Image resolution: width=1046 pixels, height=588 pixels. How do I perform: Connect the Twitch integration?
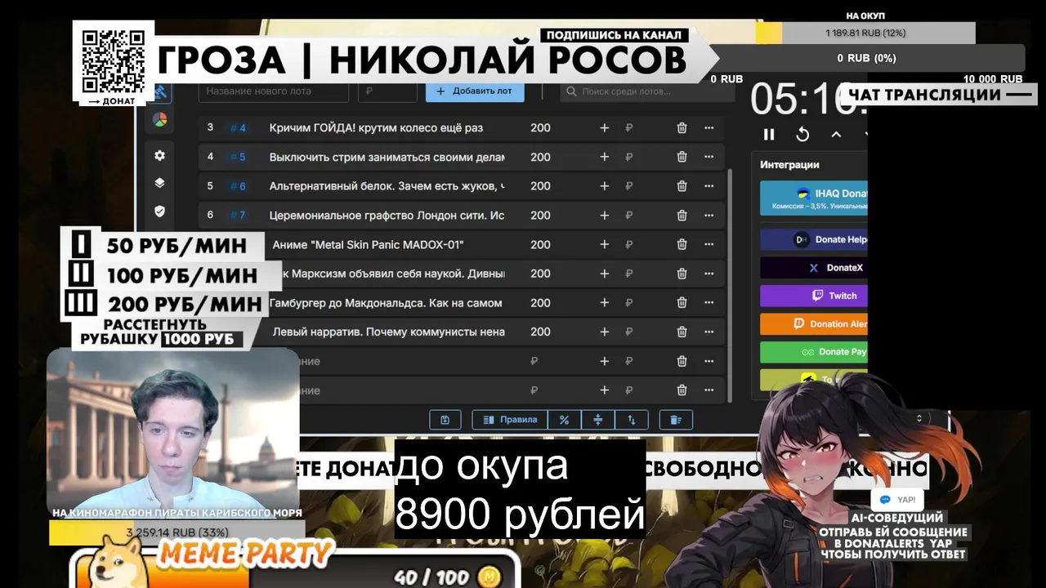tap(813, 296)
